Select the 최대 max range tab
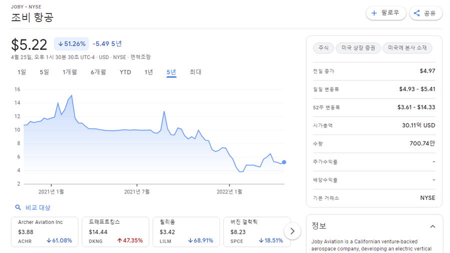 point(195,72)
